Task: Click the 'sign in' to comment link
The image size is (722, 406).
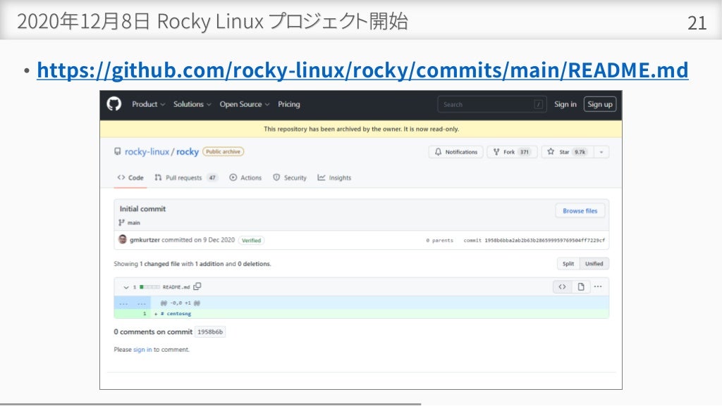Action: point(142,350)
